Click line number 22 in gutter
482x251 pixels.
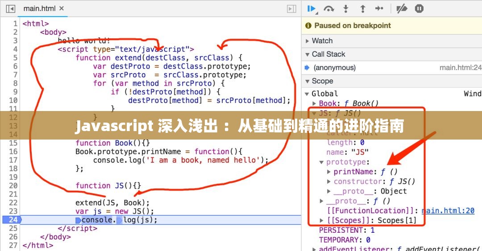click(13, 203)
